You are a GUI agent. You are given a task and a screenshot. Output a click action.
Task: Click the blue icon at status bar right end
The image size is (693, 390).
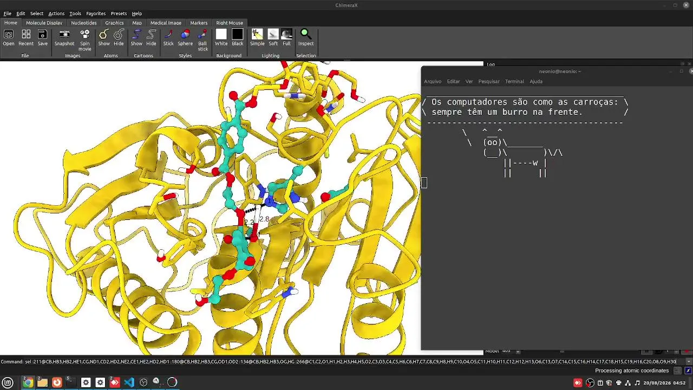[688, 370]
